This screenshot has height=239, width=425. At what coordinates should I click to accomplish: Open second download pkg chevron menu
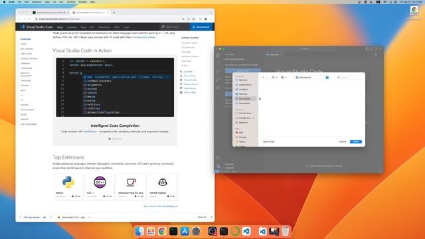click(x=90, y=217)
